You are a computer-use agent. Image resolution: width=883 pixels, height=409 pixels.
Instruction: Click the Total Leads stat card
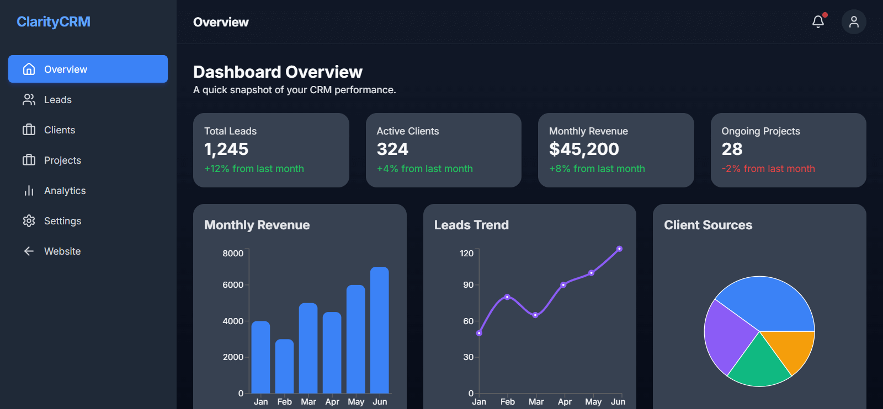[x=271, y=150]
